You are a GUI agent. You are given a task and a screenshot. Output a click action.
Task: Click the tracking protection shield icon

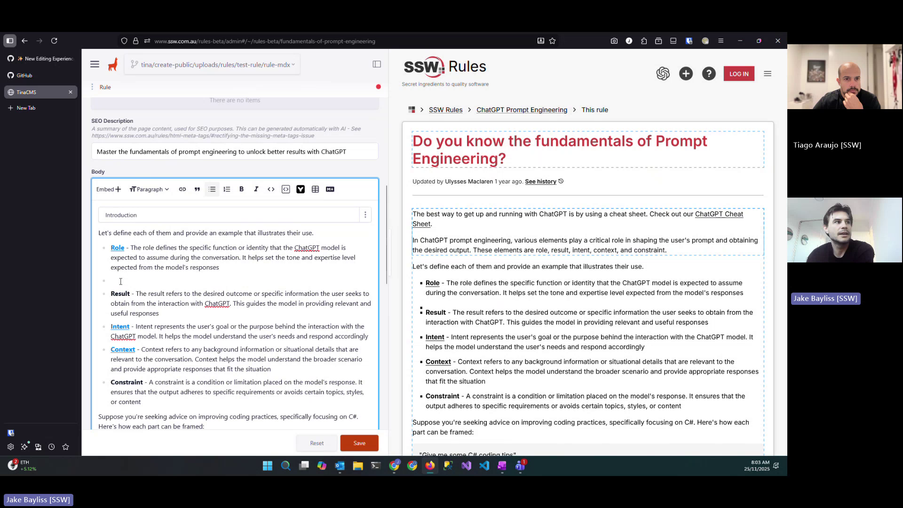124,41
